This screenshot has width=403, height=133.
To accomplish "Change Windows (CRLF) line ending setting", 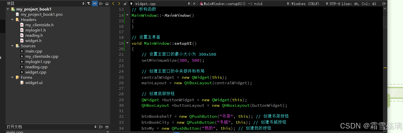I will [309, 4].
